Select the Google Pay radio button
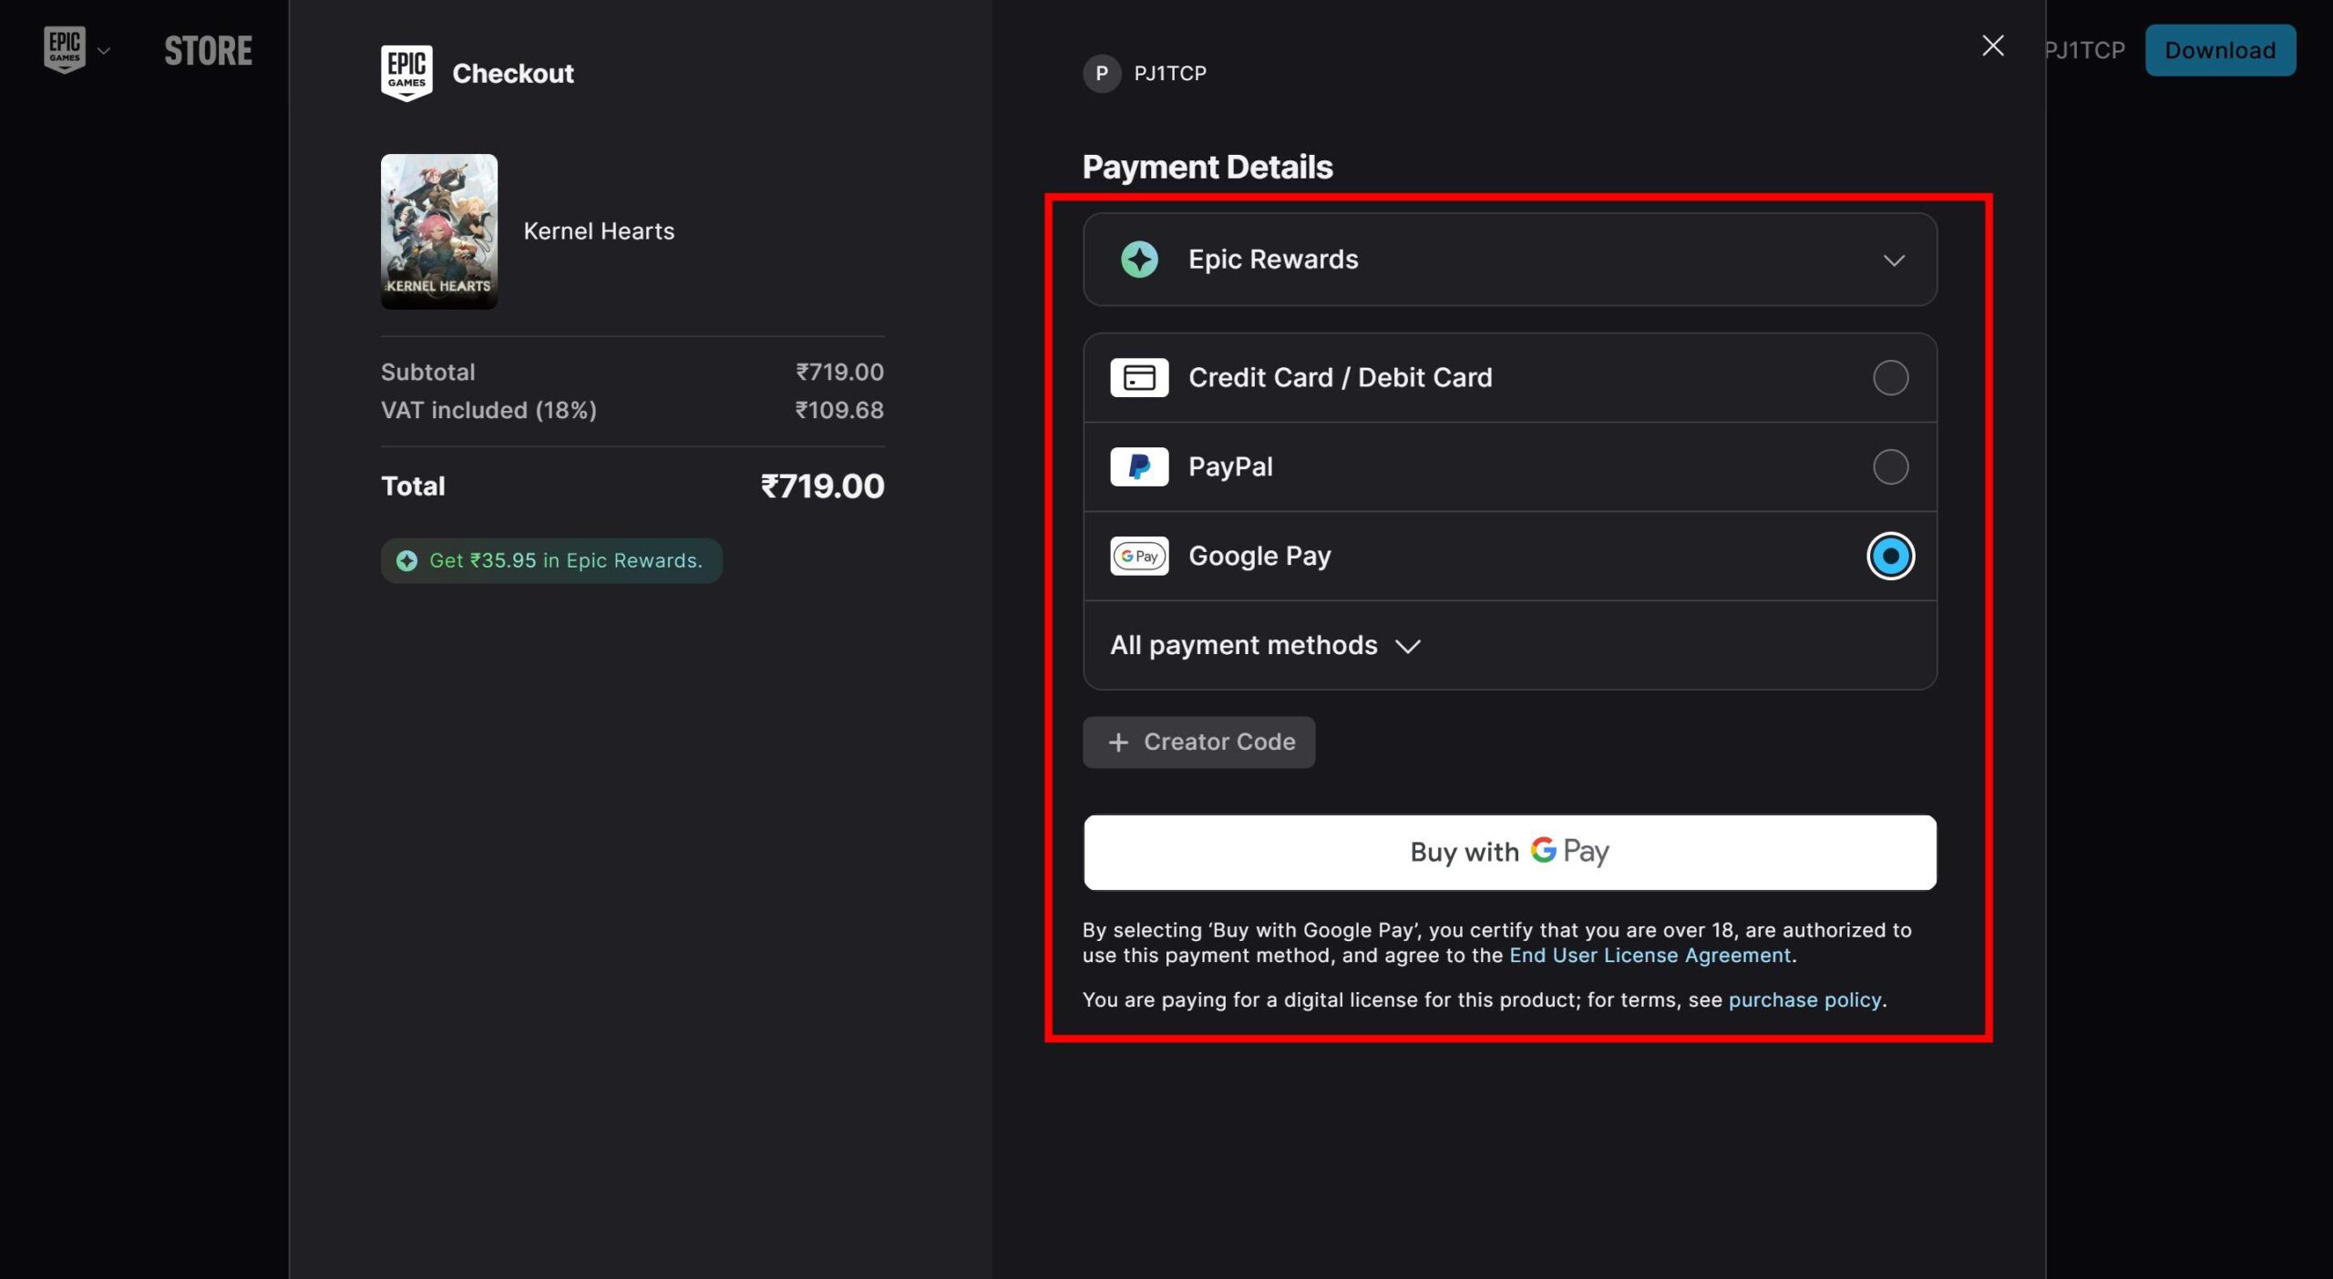This screenshot has width=2333, height=1279. [1890, 556]
